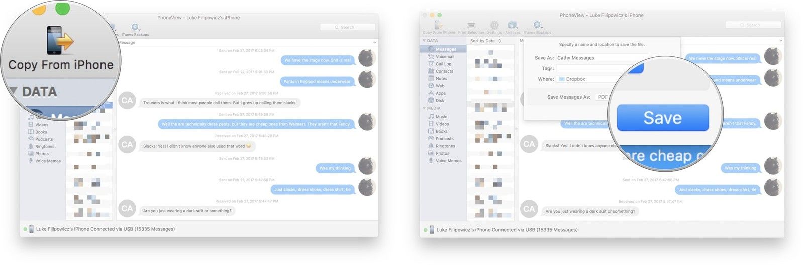Open the Archives toolbar icon
The width and height of the screenshot is (804, 265).
pos(512,26)
